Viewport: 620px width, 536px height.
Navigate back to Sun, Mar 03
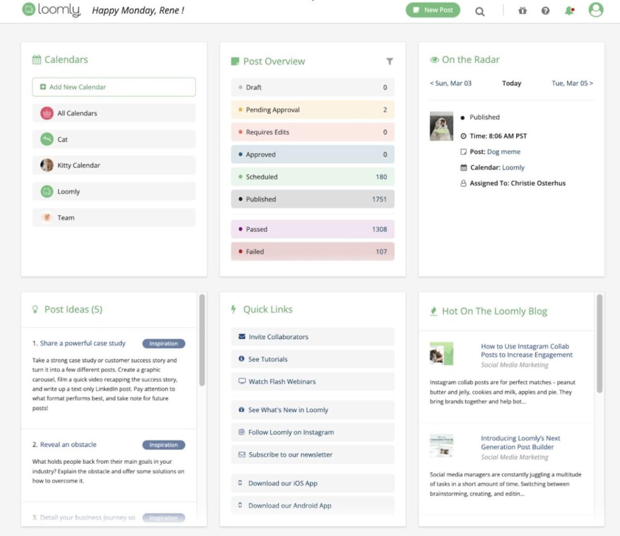pyautogui.click(x=451, y=83)
